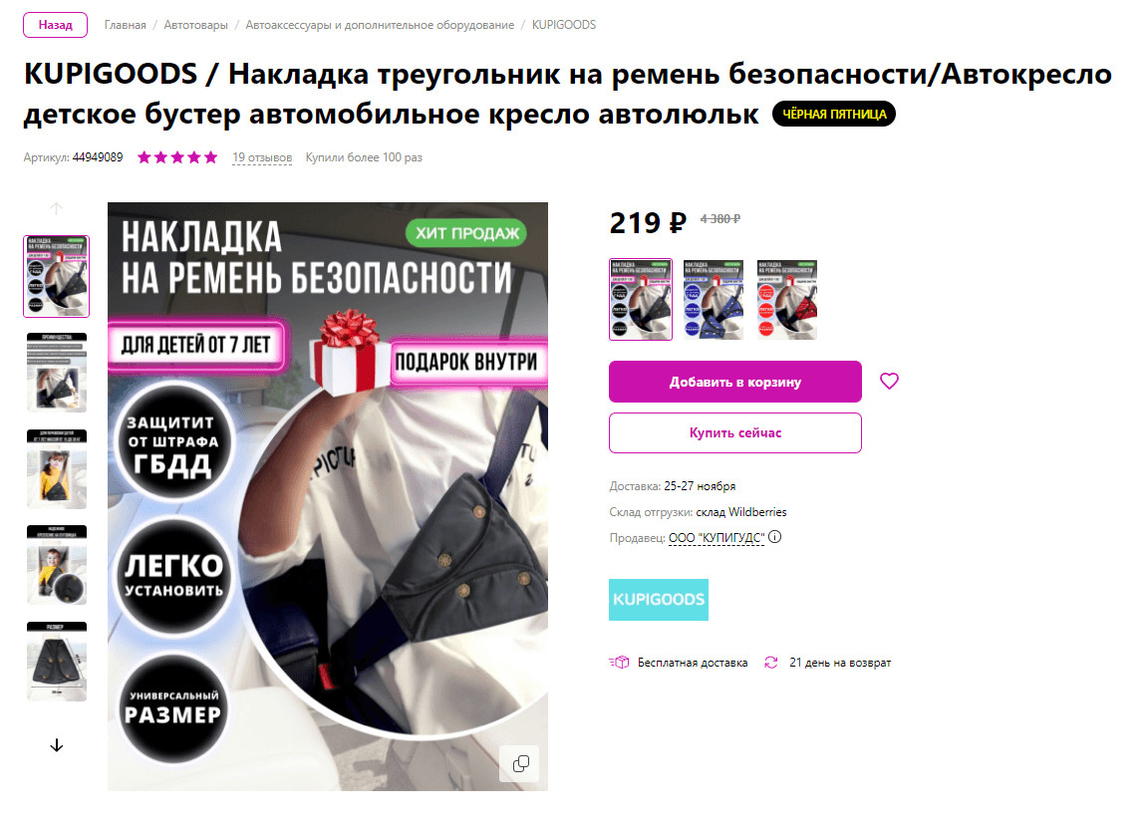Go to Главная breadcrumb
Screen dimensions: 1147x826
tap(126, 25)
